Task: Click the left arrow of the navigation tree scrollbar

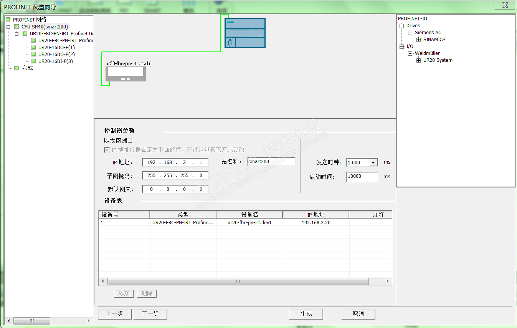Action: (x=8, y=321)
